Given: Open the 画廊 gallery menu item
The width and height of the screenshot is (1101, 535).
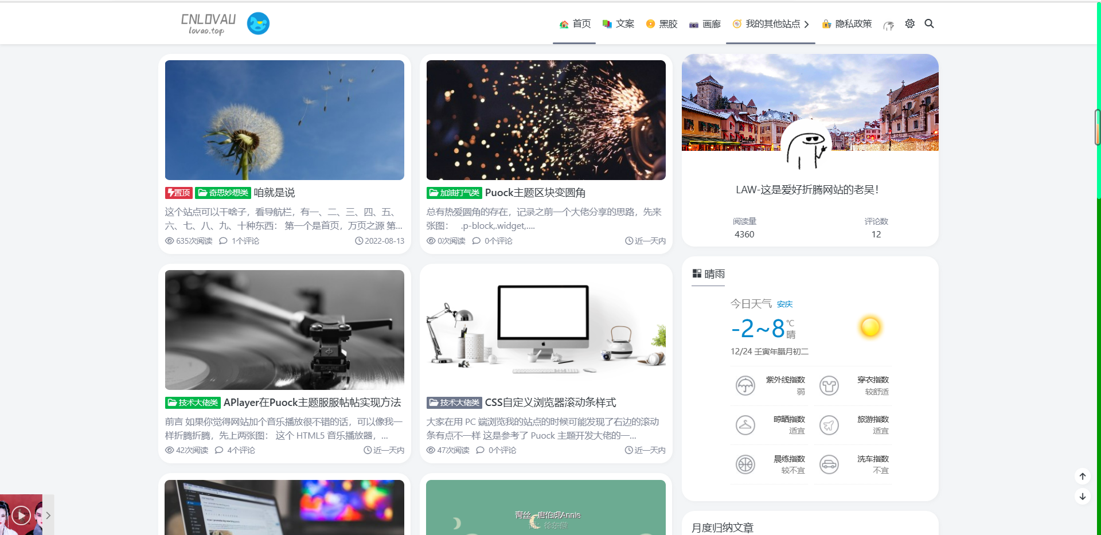Looking at the screenshot, I should (705, 24).
